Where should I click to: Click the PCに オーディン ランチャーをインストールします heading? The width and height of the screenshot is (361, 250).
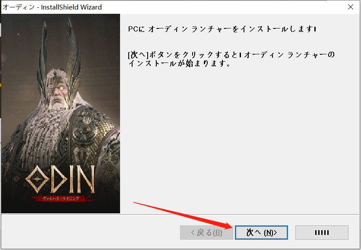pos(222,29)
